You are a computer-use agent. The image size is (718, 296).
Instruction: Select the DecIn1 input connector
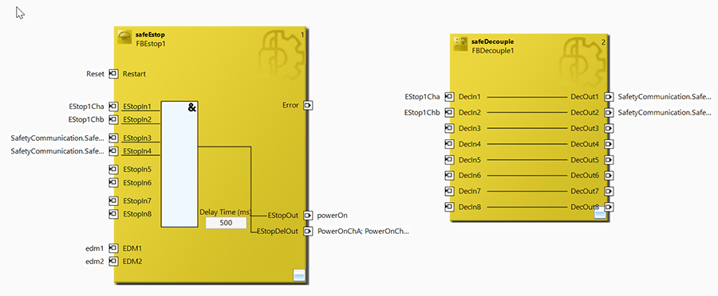pos(449,97)
